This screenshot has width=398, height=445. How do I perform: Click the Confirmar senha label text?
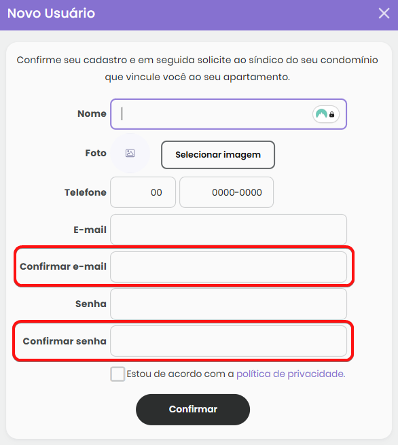click(x=65, y=341)
